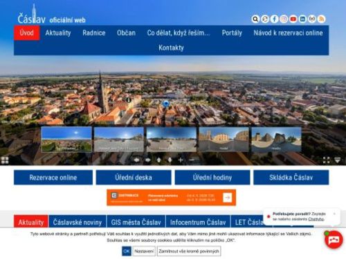Open the search magnifier icon
This screenshot has width=346, height=259.
[x=255, y=19]
